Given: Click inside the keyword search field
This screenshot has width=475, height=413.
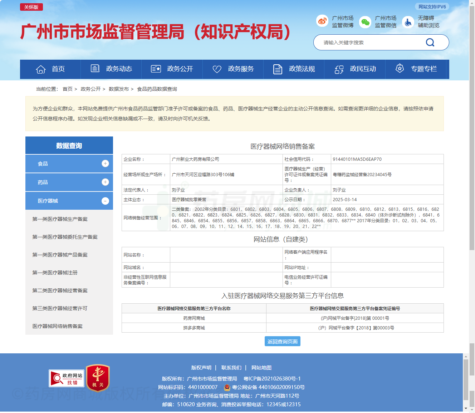Looking at the screenshot, I should click(365, 42).
